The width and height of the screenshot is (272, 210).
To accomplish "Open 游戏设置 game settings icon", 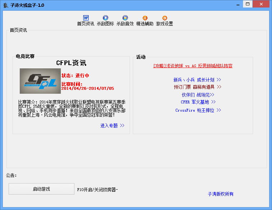I will coord(165,18).
